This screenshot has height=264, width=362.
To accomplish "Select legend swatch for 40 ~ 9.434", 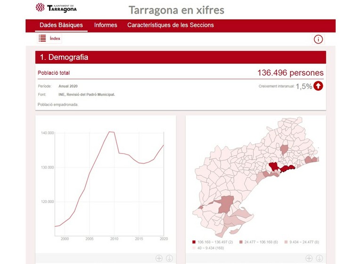I will tap(194, 247).
